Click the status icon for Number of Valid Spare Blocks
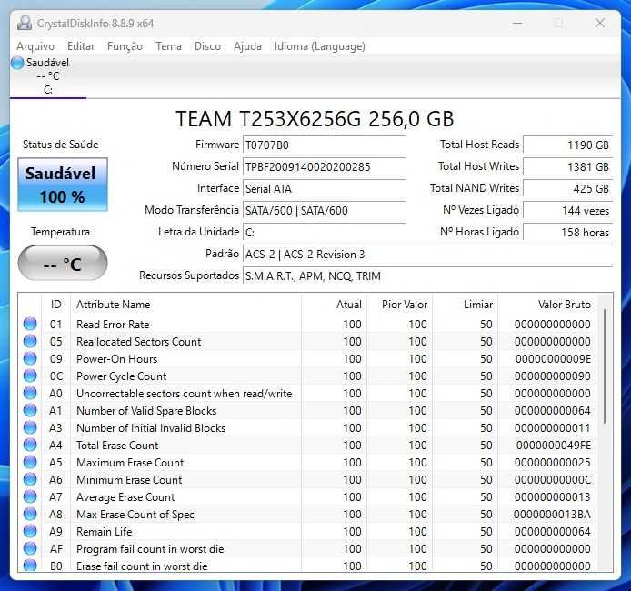Screen dimensions: 631x591 (x=30, y=410)
